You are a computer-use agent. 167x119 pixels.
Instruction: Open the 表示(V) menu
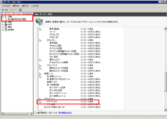click(x=25, y=6)
